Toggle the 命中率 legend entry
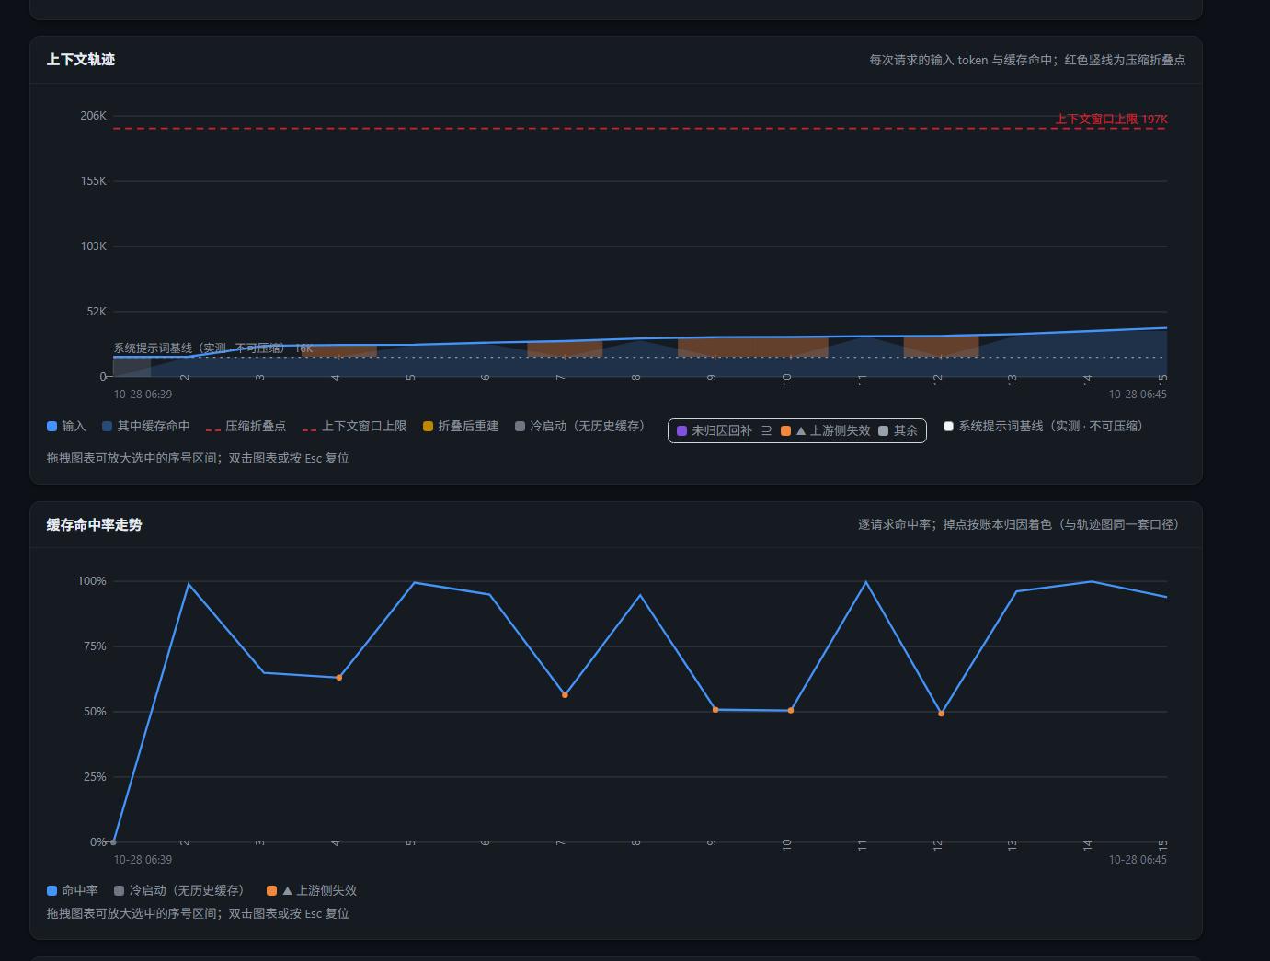The width and height of the screenshot is (1270, 961). 73,891
